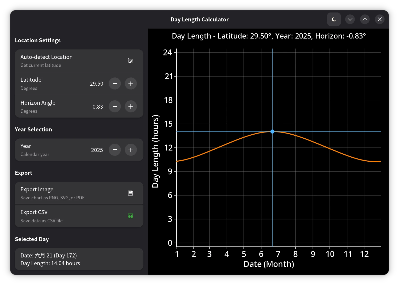The height and width of the screenshot is (285, 399).
Task: Click the auto-detect location icon
Action: pos(130,61)
